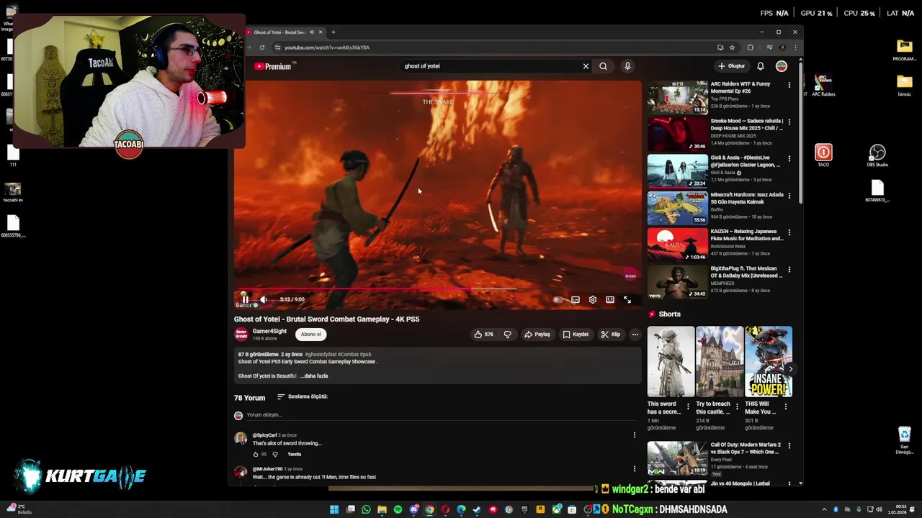Reload the page in Chrome
922x518 pixels.
[262, 47]
